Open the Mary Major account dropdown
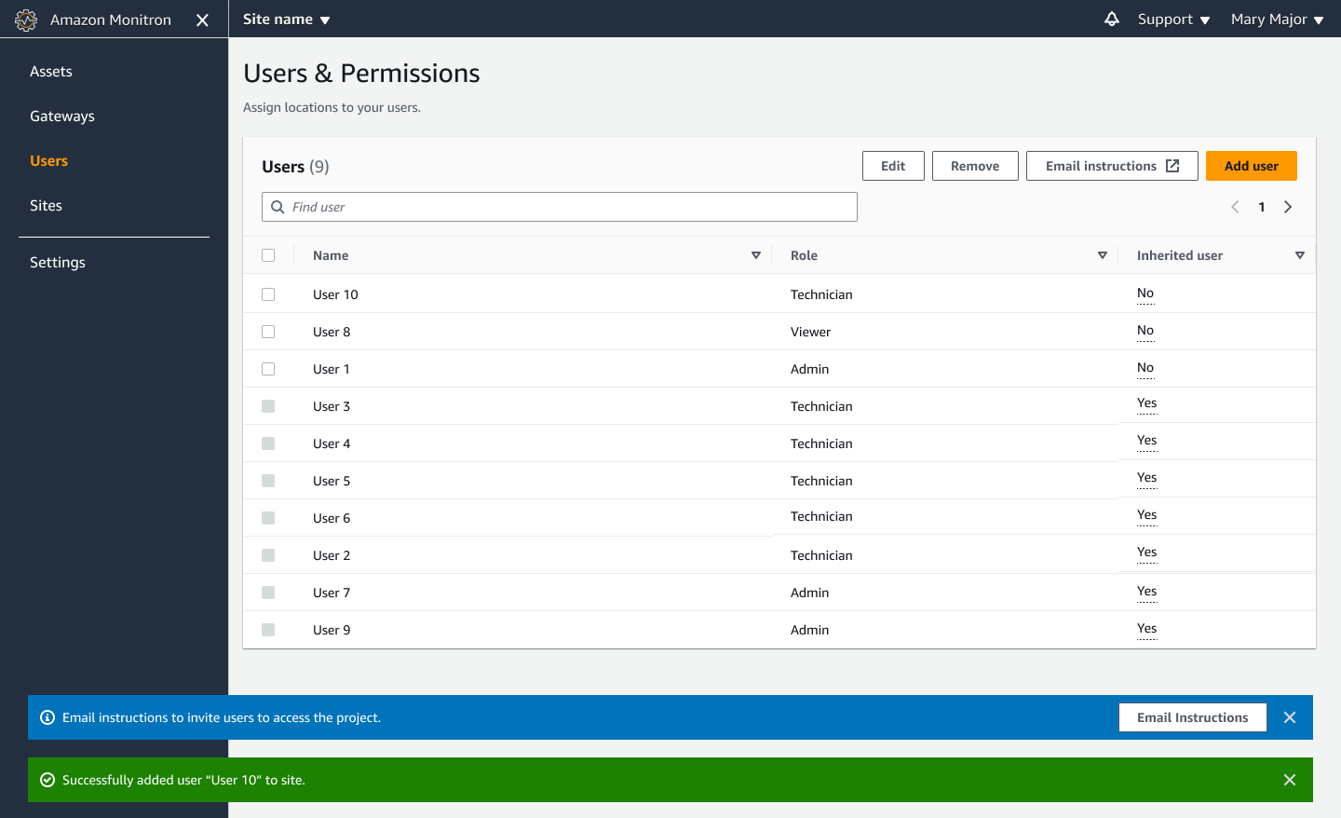1341x818 pixels. pyautogui.click(x=1277, y=19)
